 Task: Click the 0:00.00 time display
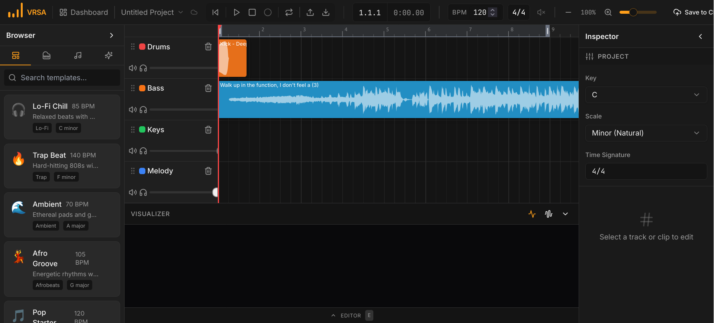[x=409, y=13]
